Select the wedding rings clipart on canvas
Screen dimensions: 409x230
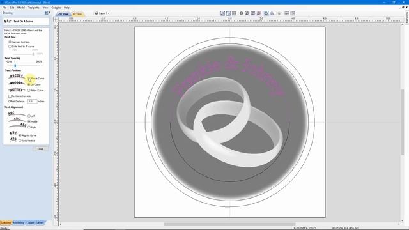(x=229, y=122)
